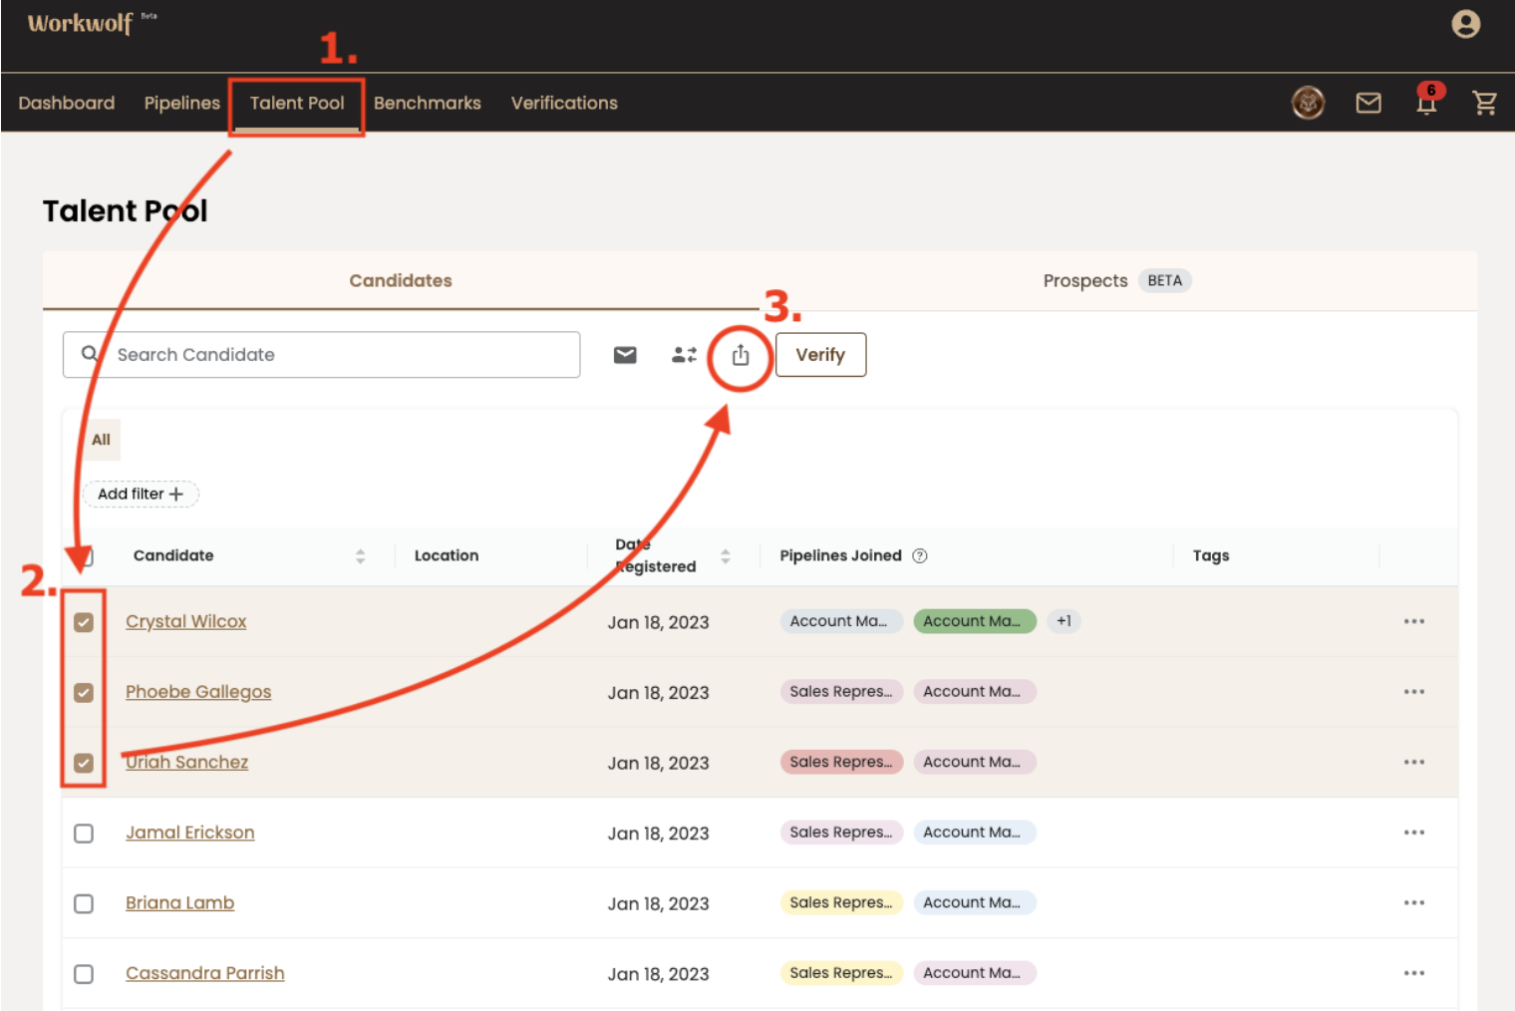Open Benchmarks in the navigation bar

427,103
